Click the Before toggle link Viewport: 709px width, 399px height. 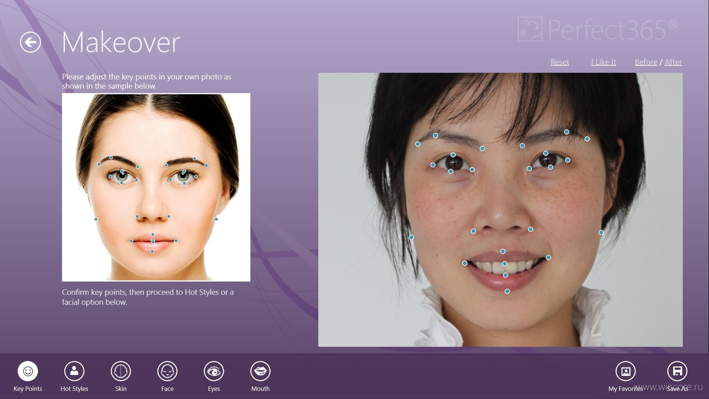click(x=646, y=61)
